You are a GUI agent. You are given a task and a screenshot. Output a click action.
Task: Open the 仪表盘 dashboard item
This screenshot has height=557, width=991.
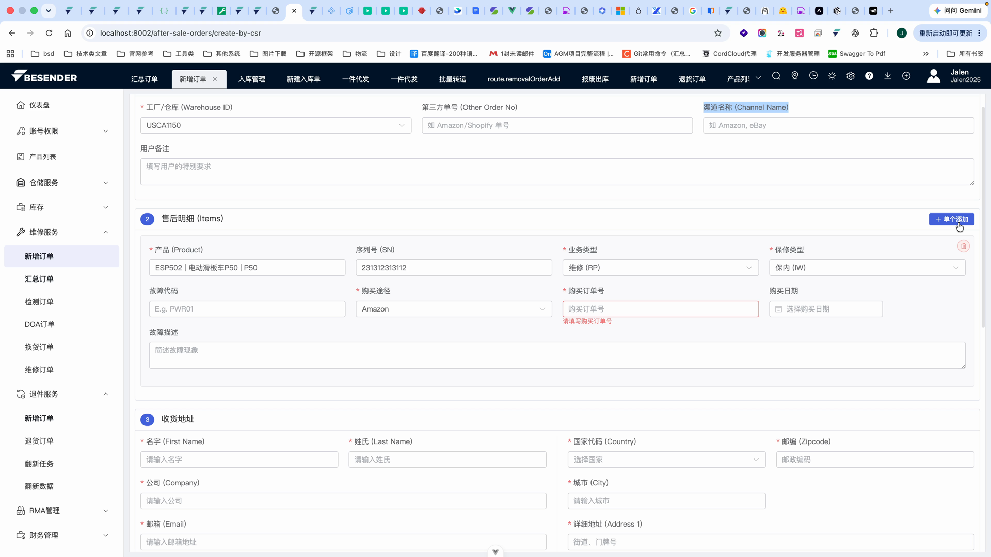pos(61,105)
